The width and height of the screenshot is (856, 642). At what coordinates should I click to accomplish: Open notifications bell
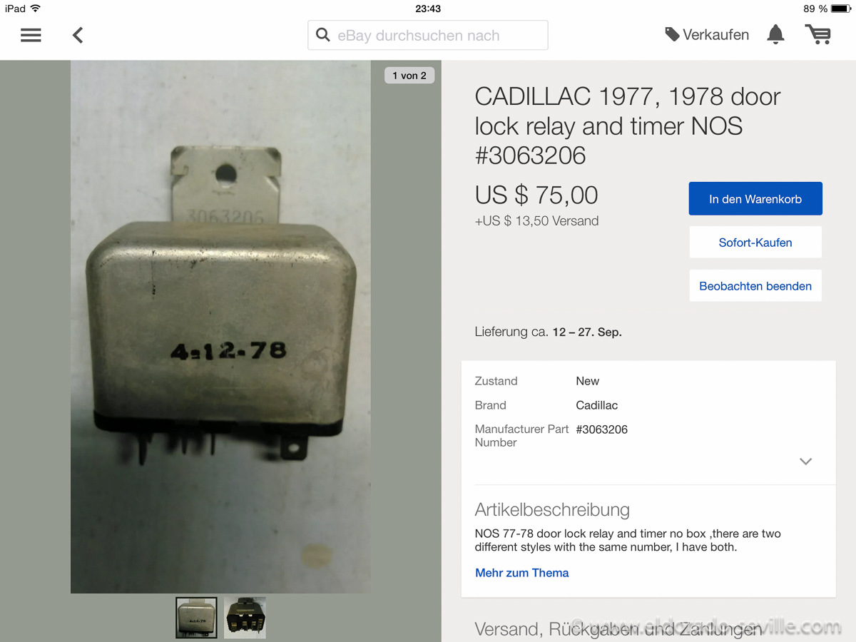(x=775, y=34)
